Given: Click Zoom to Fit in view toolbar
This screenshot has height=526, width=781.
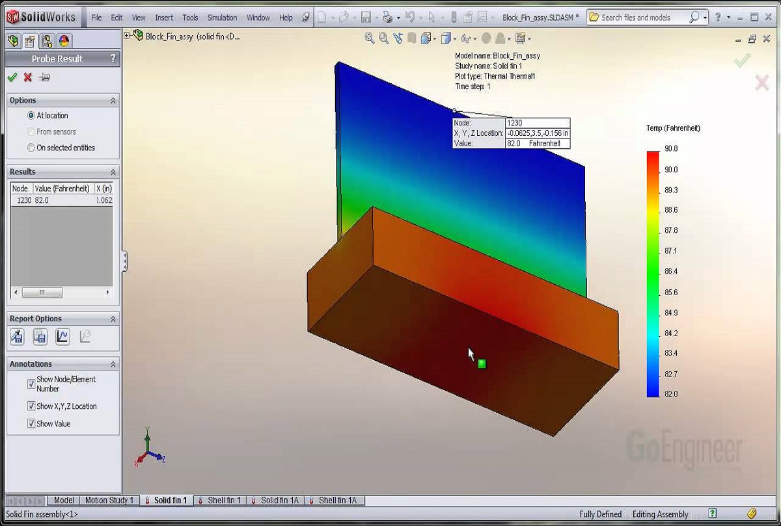Looking at the screenshot, I should click(370, 38).
